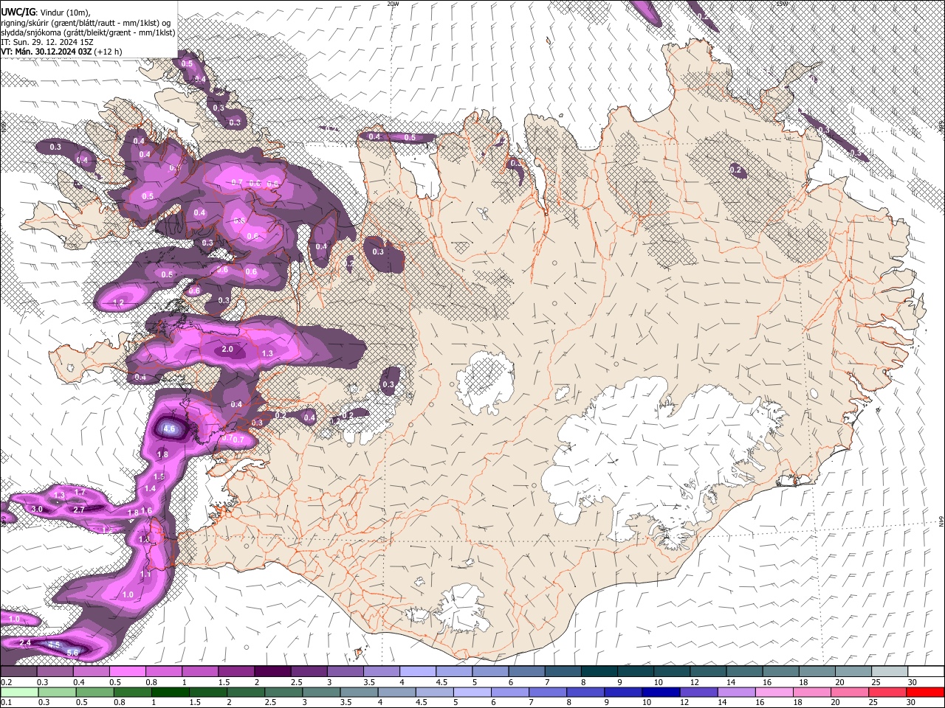Image resolution: width=945 pixels, height=708 pixels.
Task: Select the 5.6 value label on the map
Action: click(72, 653)
